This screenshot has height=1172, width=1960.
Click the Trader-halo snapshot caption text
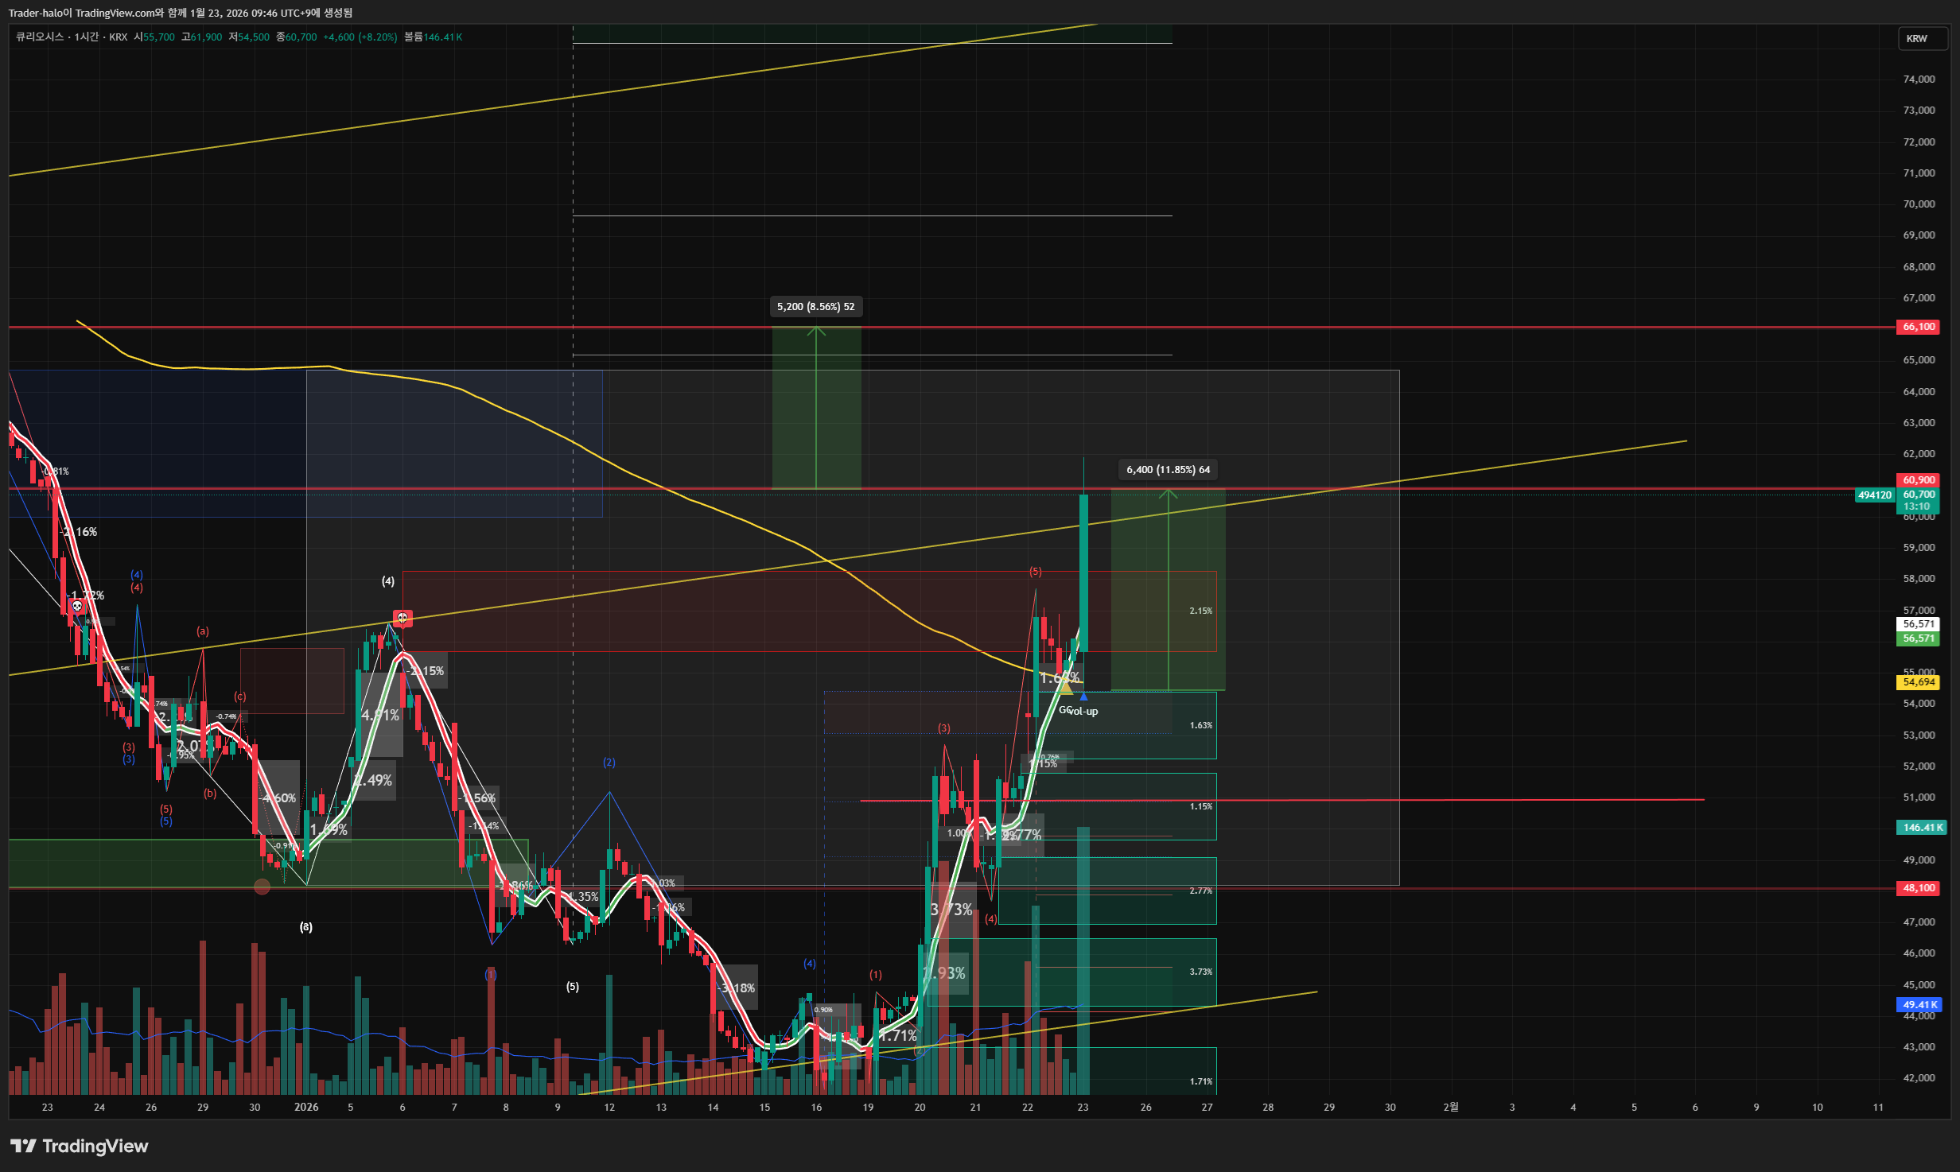[181, 13]
